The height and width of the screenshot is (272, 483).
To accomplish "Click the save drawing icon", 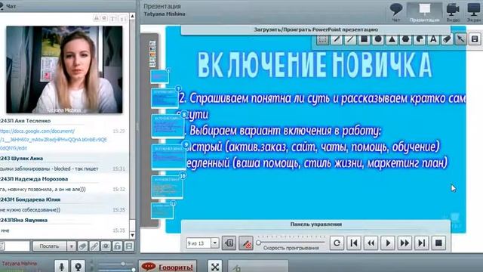I will tap(475, 39).
